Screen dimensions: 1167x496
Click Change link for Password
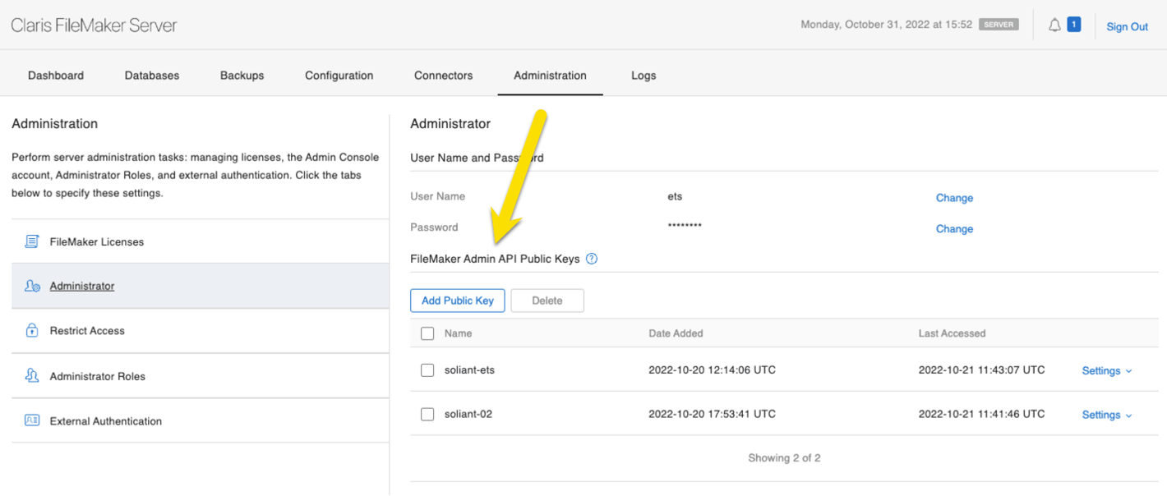pyautogui.click(x=954, y=229)
